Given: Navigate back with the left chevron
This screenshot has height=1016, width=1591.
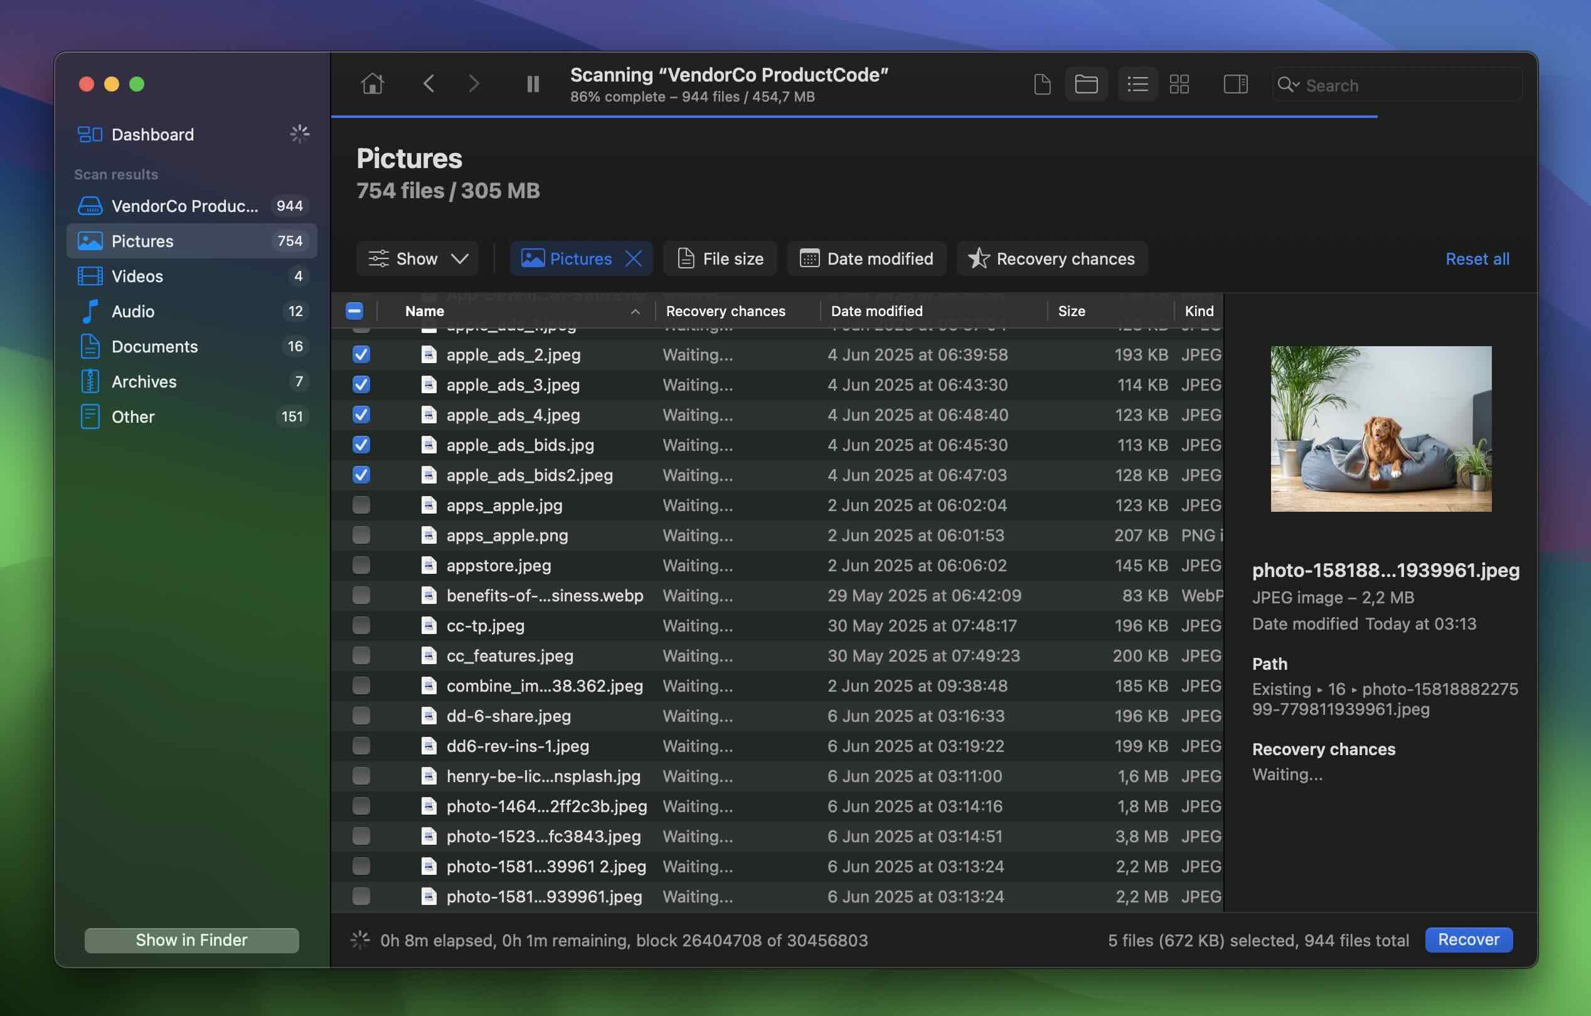Looking at the screenshot, I should pyautogui.click(x=428, y=84).
